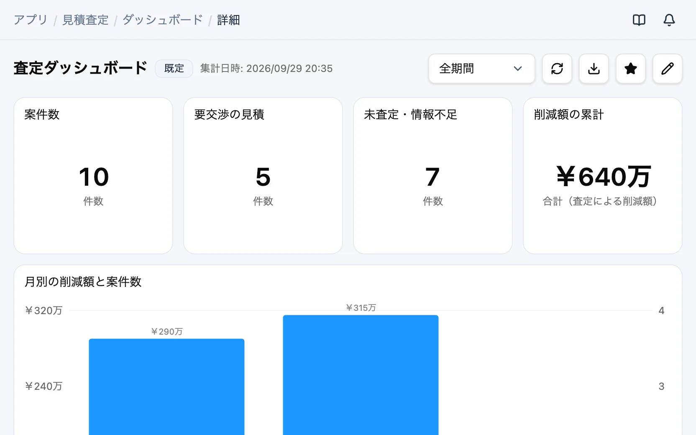Click the 査定ダッシュボード page title
Image resolution: width=696 pixels, height=435 pixels.
pos(80,68)
